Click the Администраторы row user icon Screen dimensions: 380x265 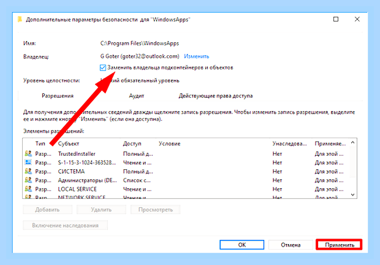pyautogui.click(x=28, y=180)
